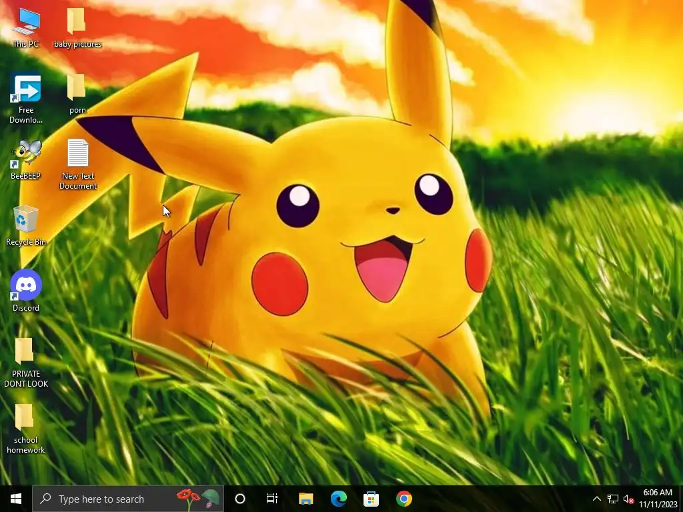The image size is (683, 512).
Task: Select the baby pictures folder
Action: pos(77,27)
